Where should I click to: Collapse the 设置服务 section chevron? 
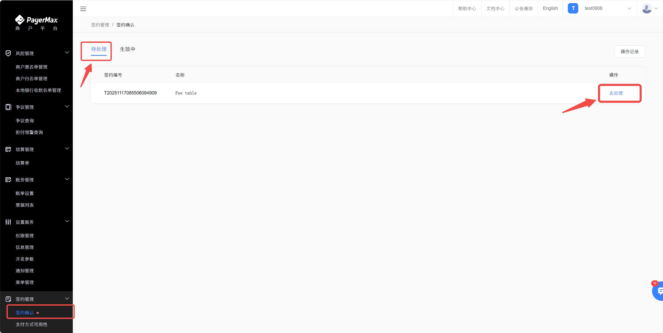coord(67,221)
